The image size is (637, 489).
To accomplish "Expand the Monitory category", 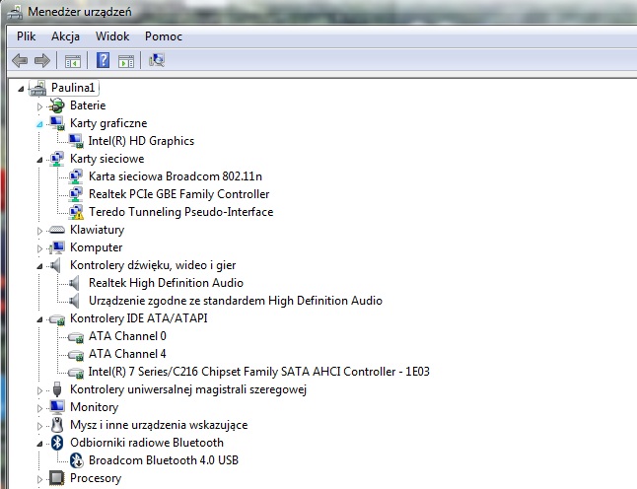I will point(39,408).
